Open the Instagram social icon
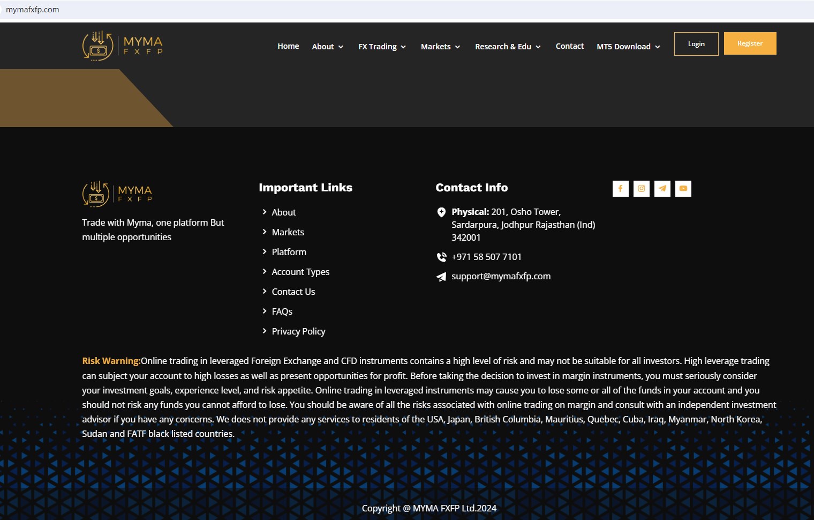 tap(641, 188)
